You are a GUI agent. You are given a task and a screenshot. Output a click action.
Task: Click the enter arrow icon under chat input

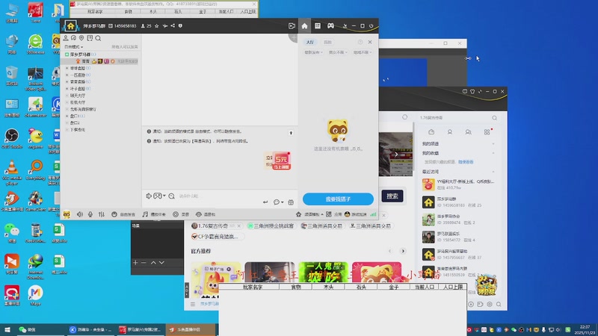[x=265, y=202]
